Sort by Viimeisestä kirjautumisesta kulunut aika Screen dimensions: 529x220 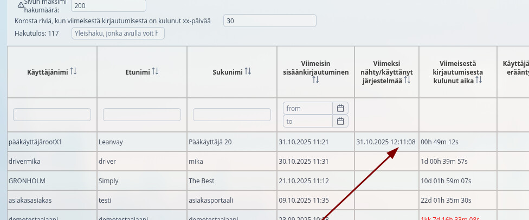479,80
